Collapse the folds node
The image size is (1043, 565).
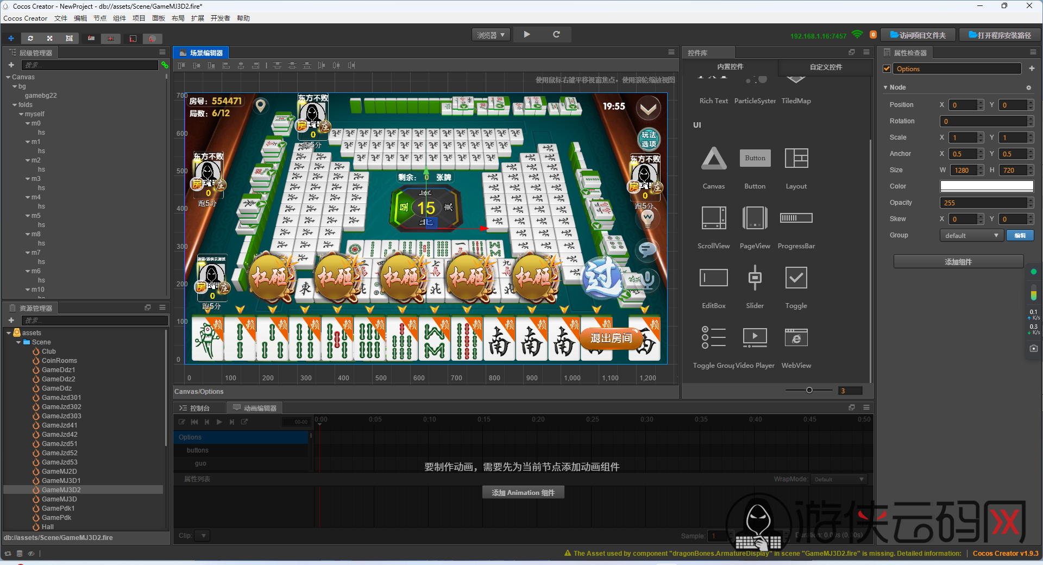click(15, 105)
